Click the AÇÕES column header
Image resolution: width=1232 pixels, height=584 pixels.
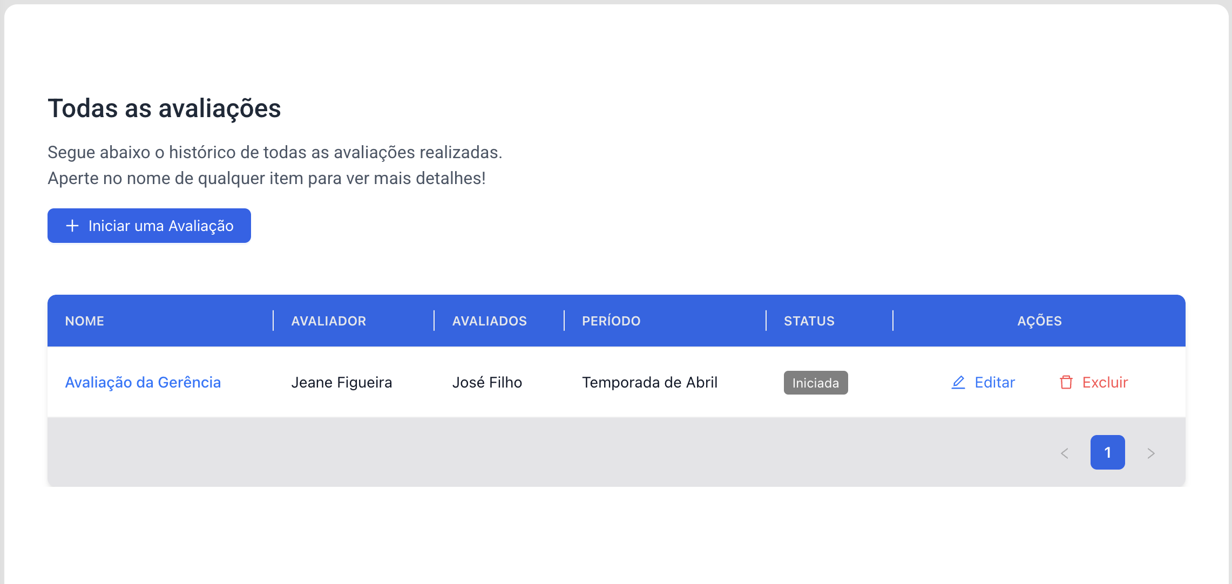click(x=1040, y=321)
